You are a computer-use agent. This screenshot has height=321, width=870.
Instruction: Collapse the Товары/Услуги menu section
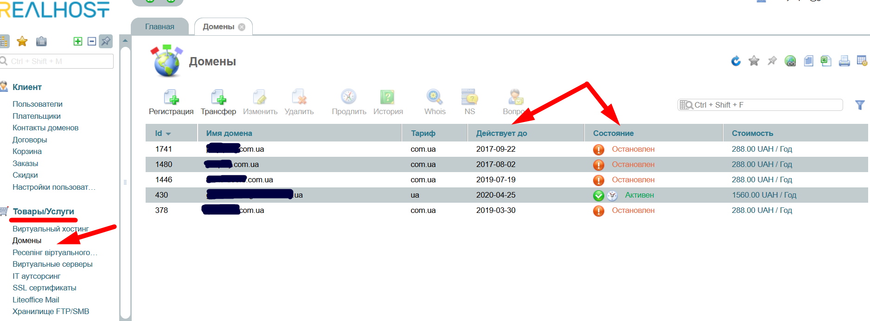pos(43,212)
